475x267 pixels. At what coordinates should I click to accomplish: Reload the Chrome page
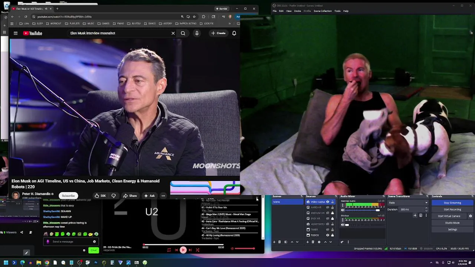(26, 17)
